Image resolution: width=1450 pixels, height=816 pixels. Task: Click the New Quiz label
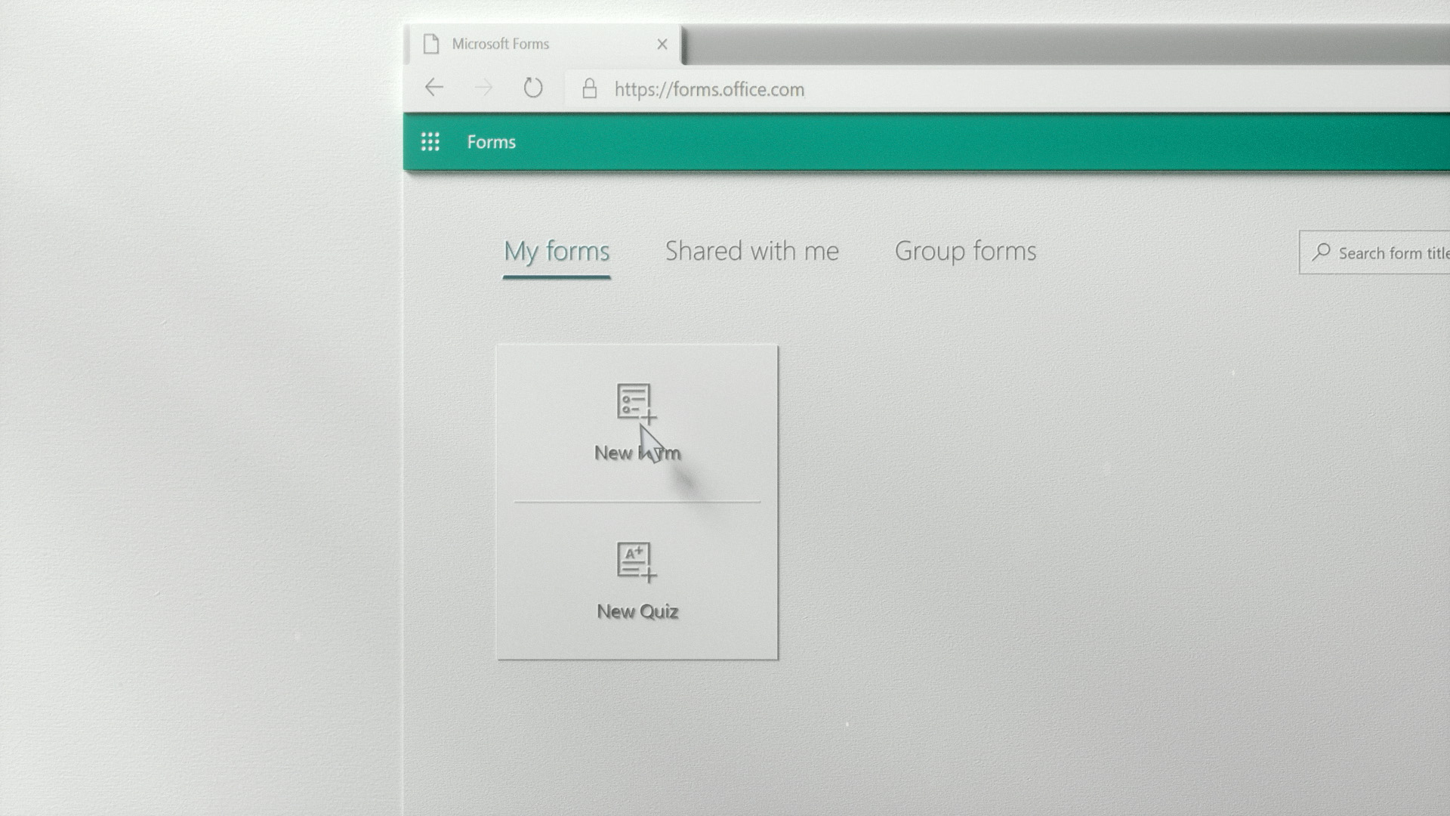click(637, 611)
